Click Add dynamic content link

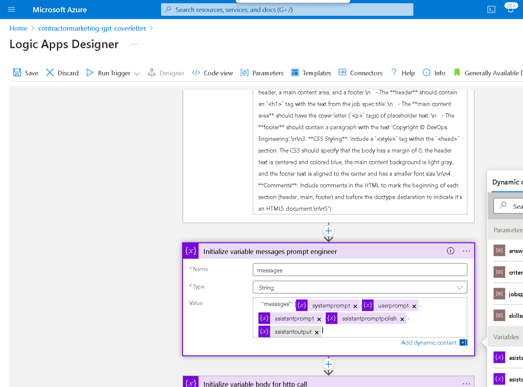click(428, 343)
